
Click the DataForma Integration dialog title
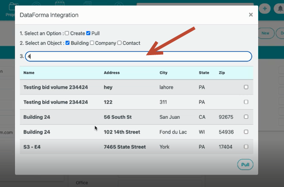pos(49,15)
